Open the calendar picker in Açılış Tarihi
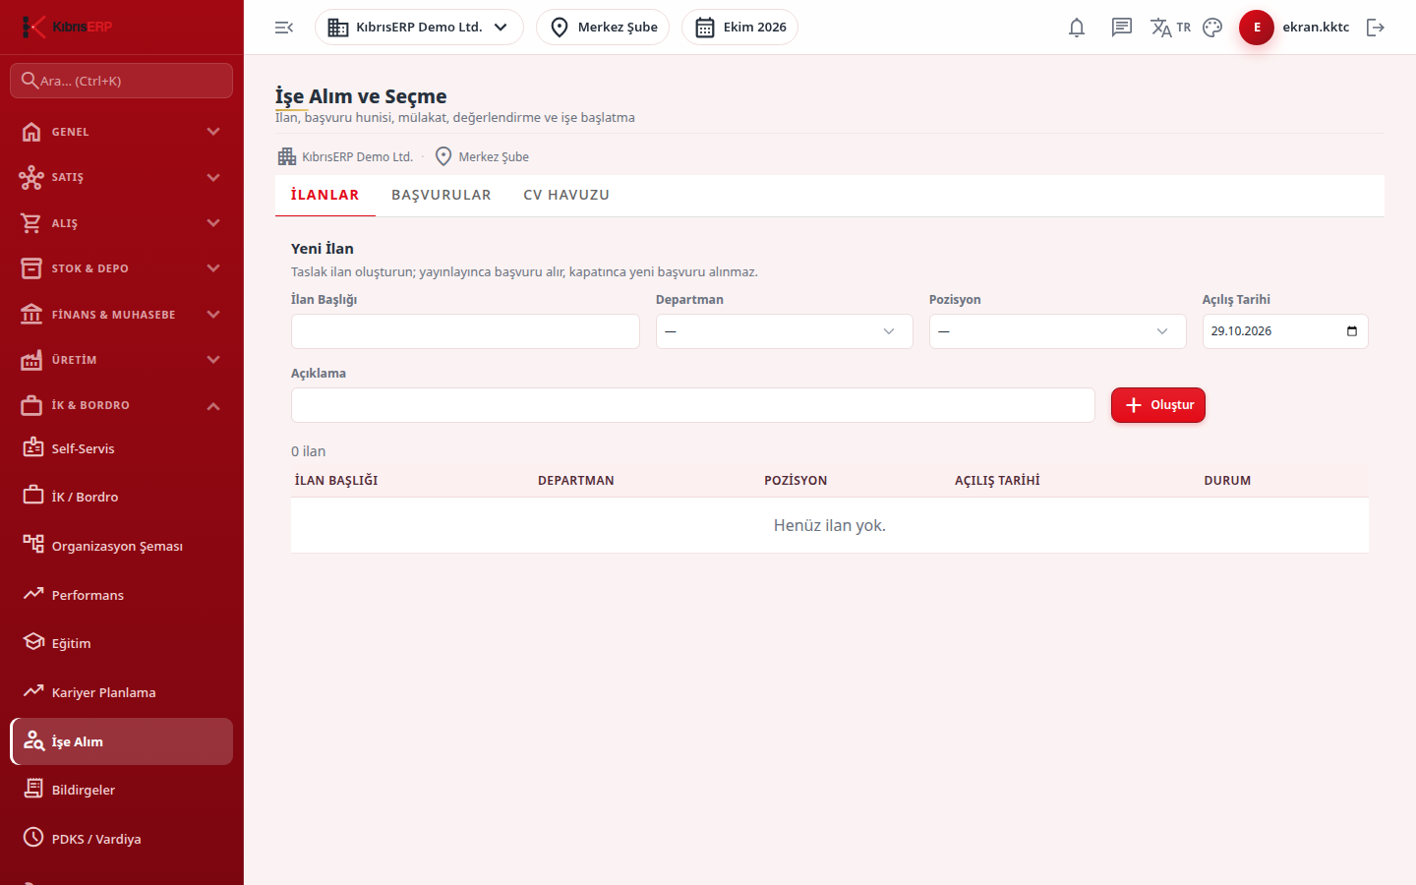This screenshot has width=1416, height=885. 1352,331
